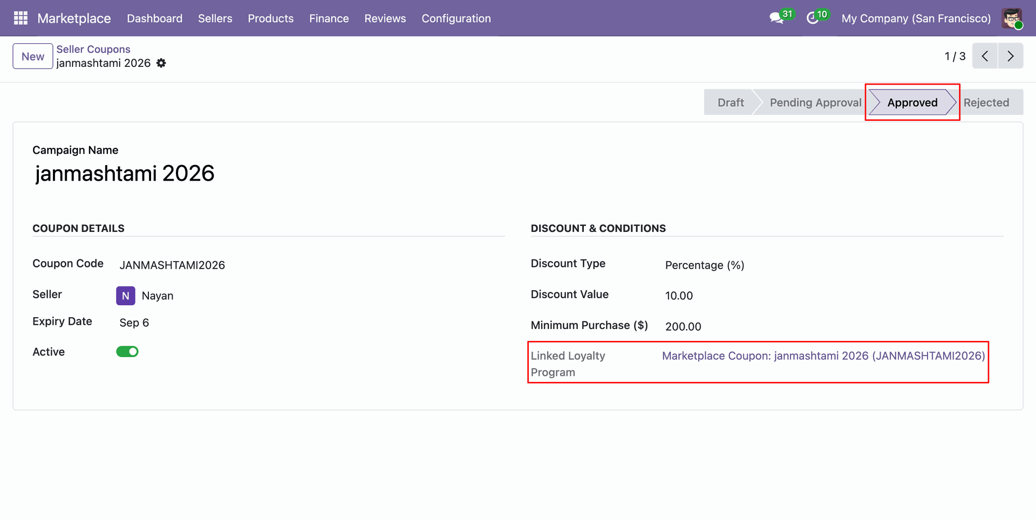Click the Nayan seller avatar badge
This screenshot has height=520, width=1036.
point(125,296)
